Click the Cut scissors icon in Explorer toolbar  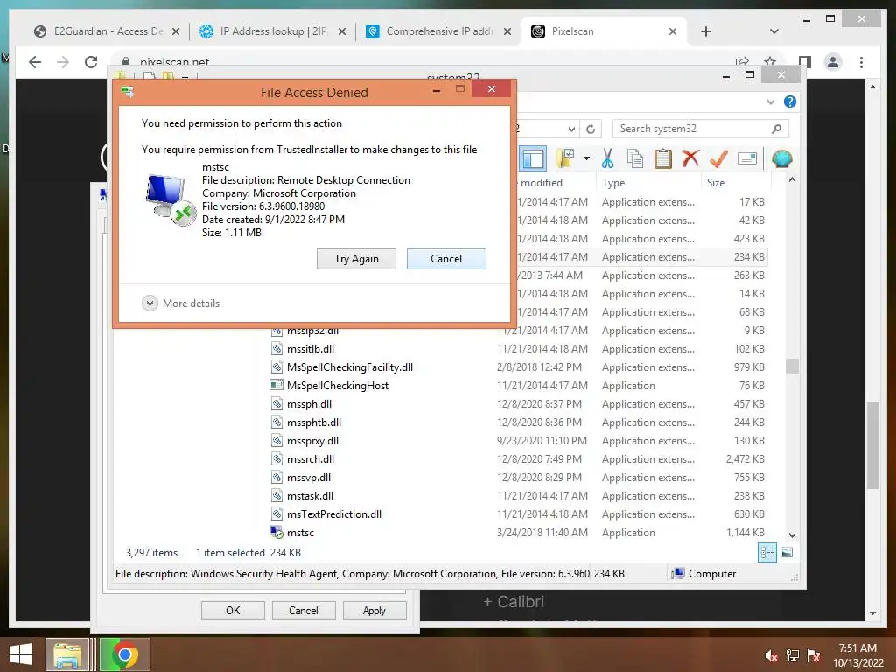(607, 158)
